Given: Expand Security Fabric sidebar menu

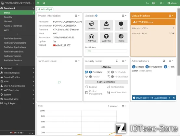Looking at the screenshot, I should point(18,99).
